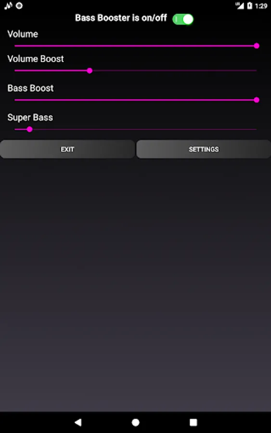Tap the battery icon in status bar
The height and width of the screenshot is (433, 271).
point(249,5)
